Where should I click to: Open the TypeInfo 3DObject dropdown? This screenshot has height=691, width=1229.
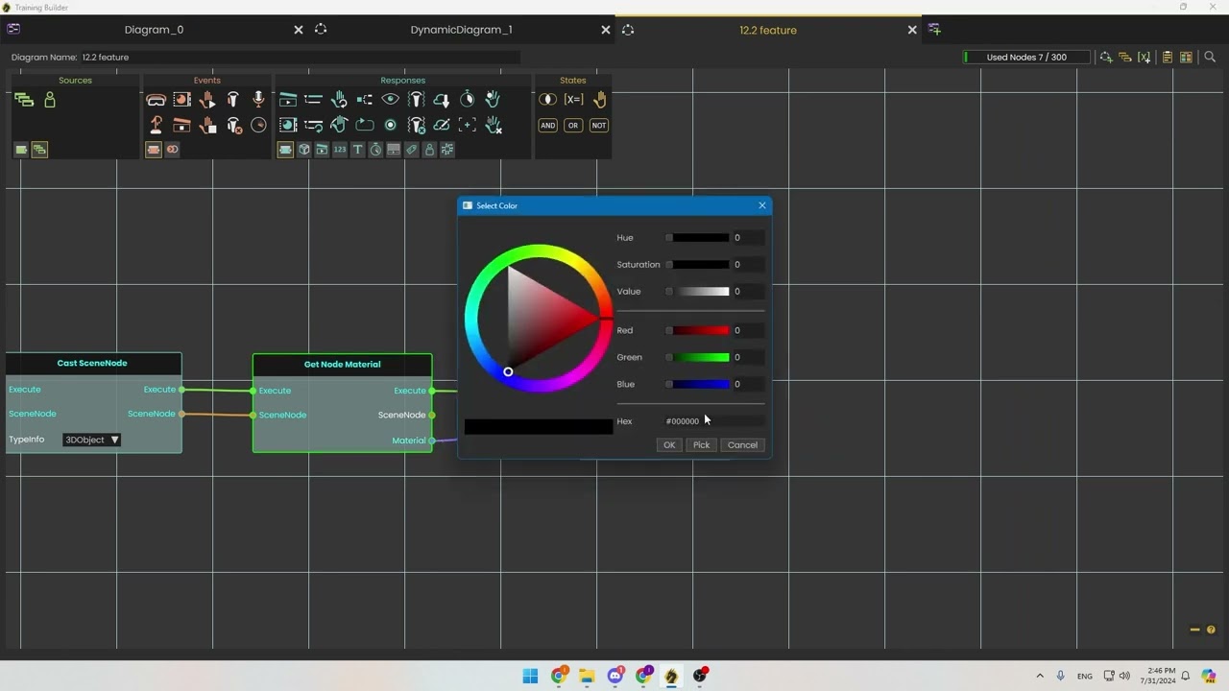tap(92, 440)
